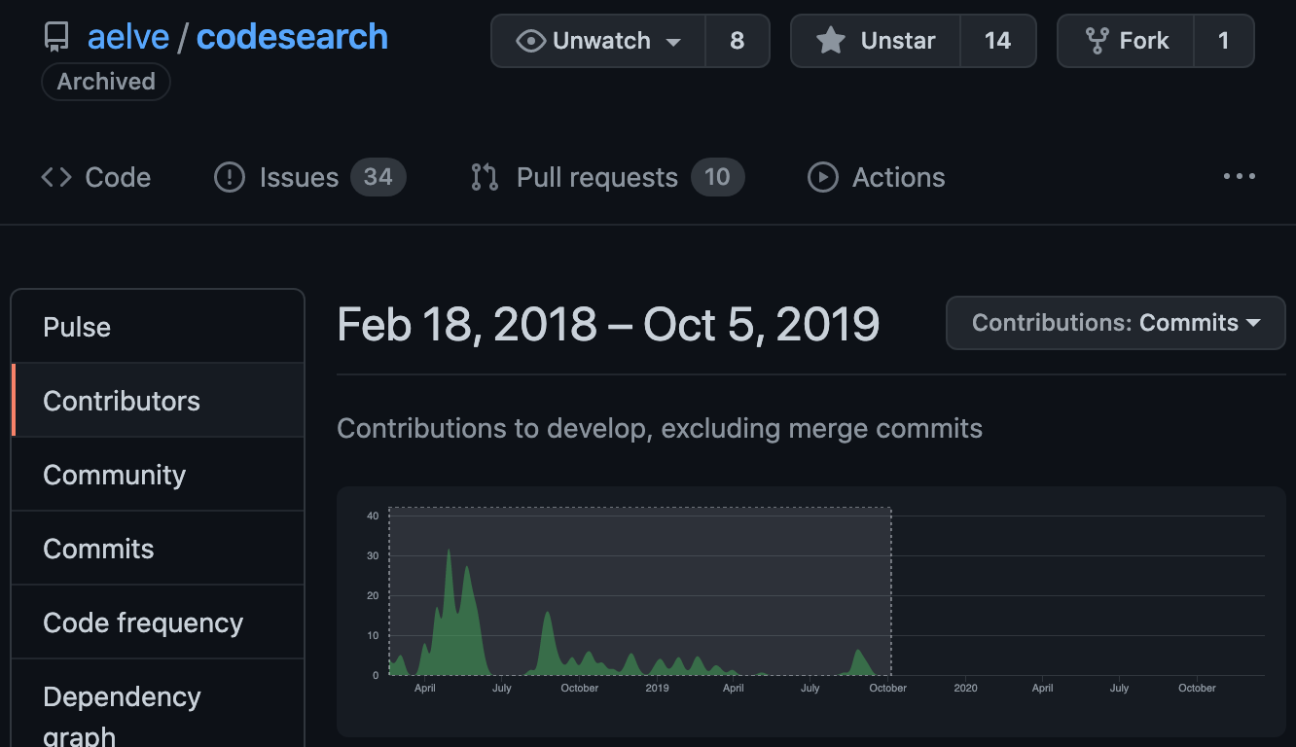Click the Issues count badge 34
The image size is (1296, 747).
pos(378,177)
